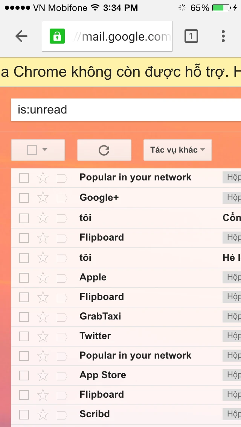The image size is (241, 427).
Task: Star the Apple email
Action: [x=43, y=277]
